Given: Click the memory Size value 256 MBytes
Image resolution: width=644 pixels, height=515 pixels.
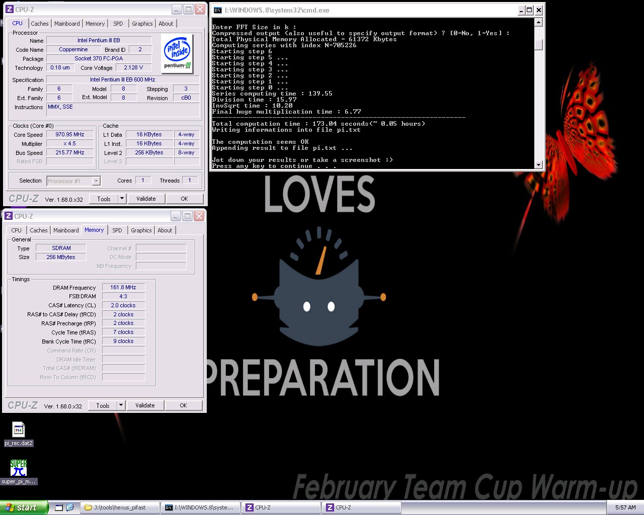Looking at the screenshot, I should (x=61, y=257).
